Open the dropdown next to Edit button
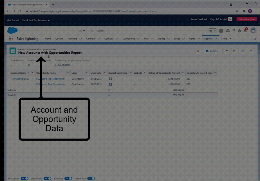The height and width of the screenshot is (181, 260). click(x=251, y=51)
